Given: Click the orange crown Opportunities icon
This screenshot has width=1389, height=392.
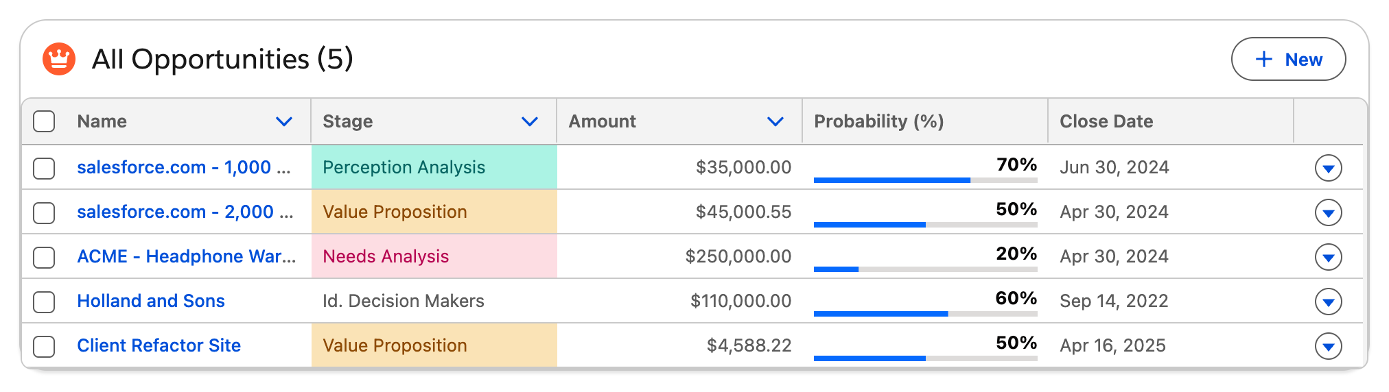Looking at the screenshot, I should (x=59, y=59).
